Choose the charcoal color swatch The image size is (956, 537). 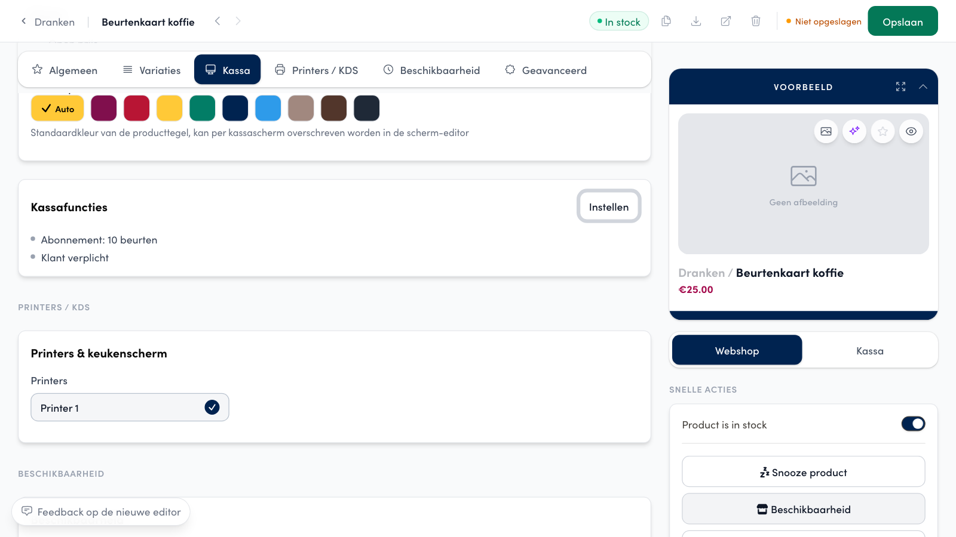pyautogui.click(x=367, y=108)
